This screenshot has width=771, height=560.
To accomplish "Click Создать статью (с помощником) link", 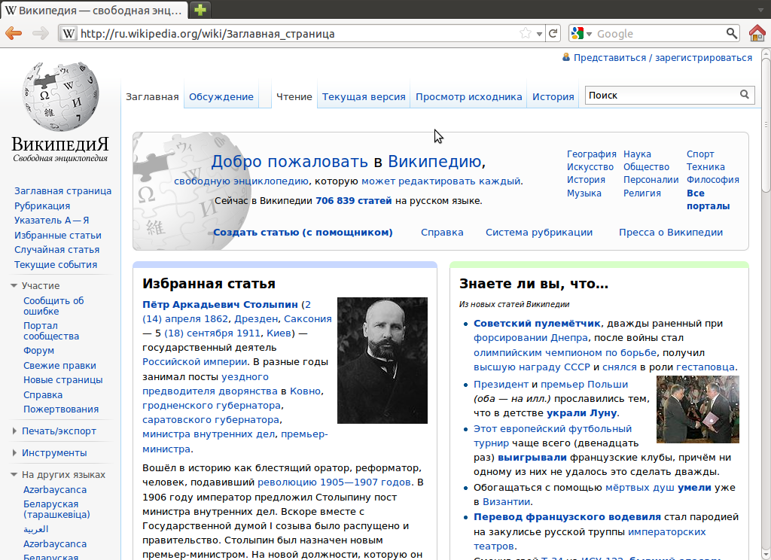I will click(x=303, y=232).
